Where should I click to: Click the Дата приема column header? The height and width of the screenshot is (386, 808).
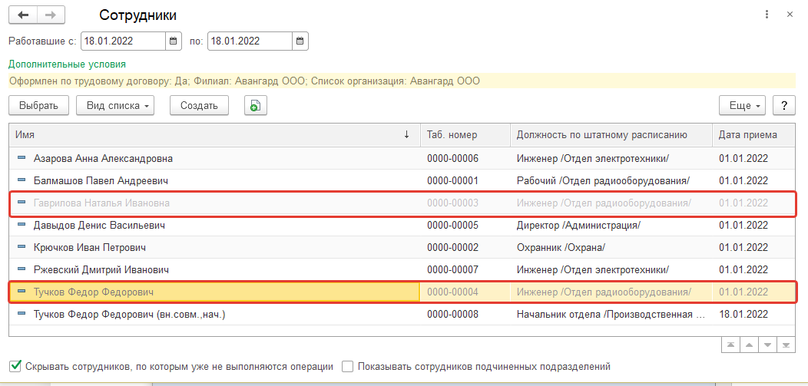[x=747, y=135]
